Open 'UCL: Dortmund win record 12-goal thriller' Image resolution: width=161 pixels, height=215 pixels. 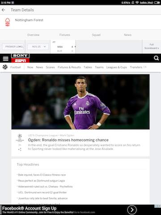42,193
